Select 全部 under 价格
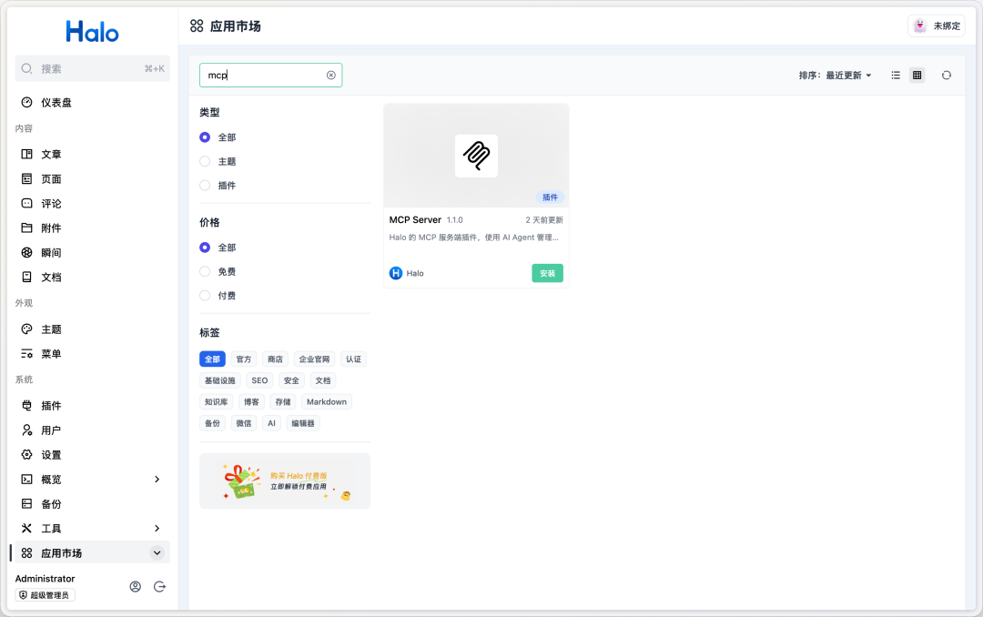The width and height of the screenshot is (983, 617). (x=205, y=248)
